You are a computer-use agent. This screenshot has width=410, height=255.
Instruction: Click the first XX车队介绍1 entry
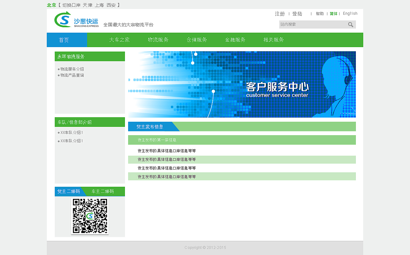coord(72,133)
